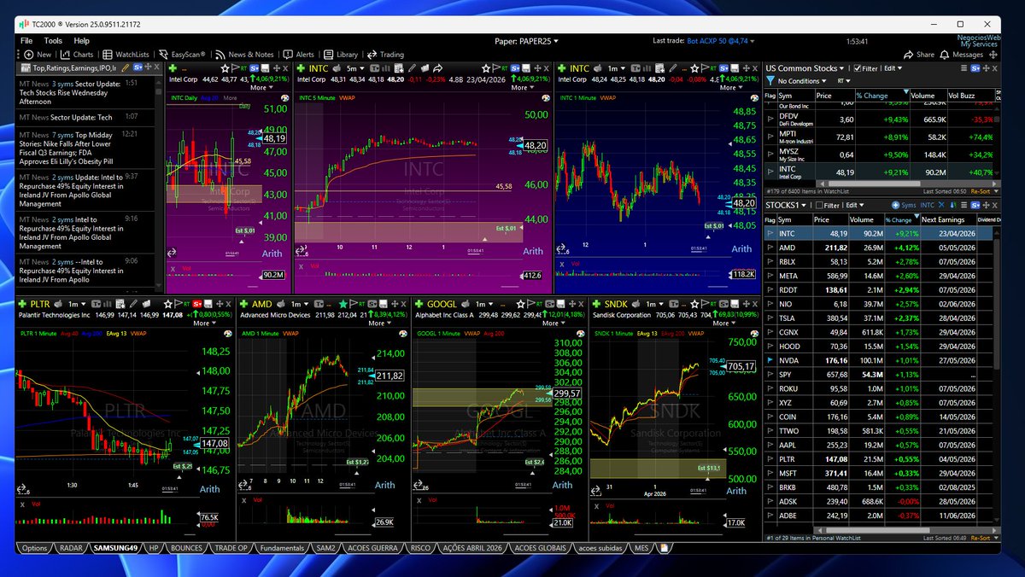Launch EasyScan from the toolbar
Viewport: 1025px width, 577px height.
coord(182,54)
